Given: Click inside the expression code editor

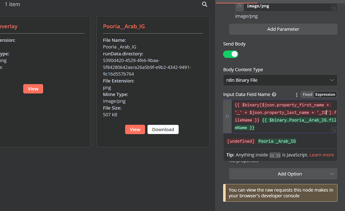Looking at the screenshot, I should pos(284,116).
